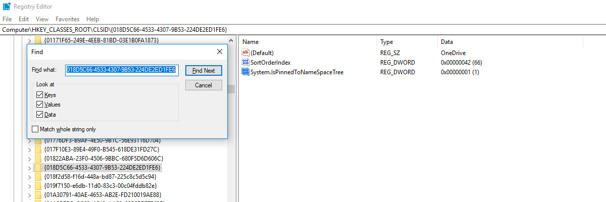
Task: Click the System.IsPinnedToNameSpaceTree DWORD icon
Action: click(x=246, y=72)
